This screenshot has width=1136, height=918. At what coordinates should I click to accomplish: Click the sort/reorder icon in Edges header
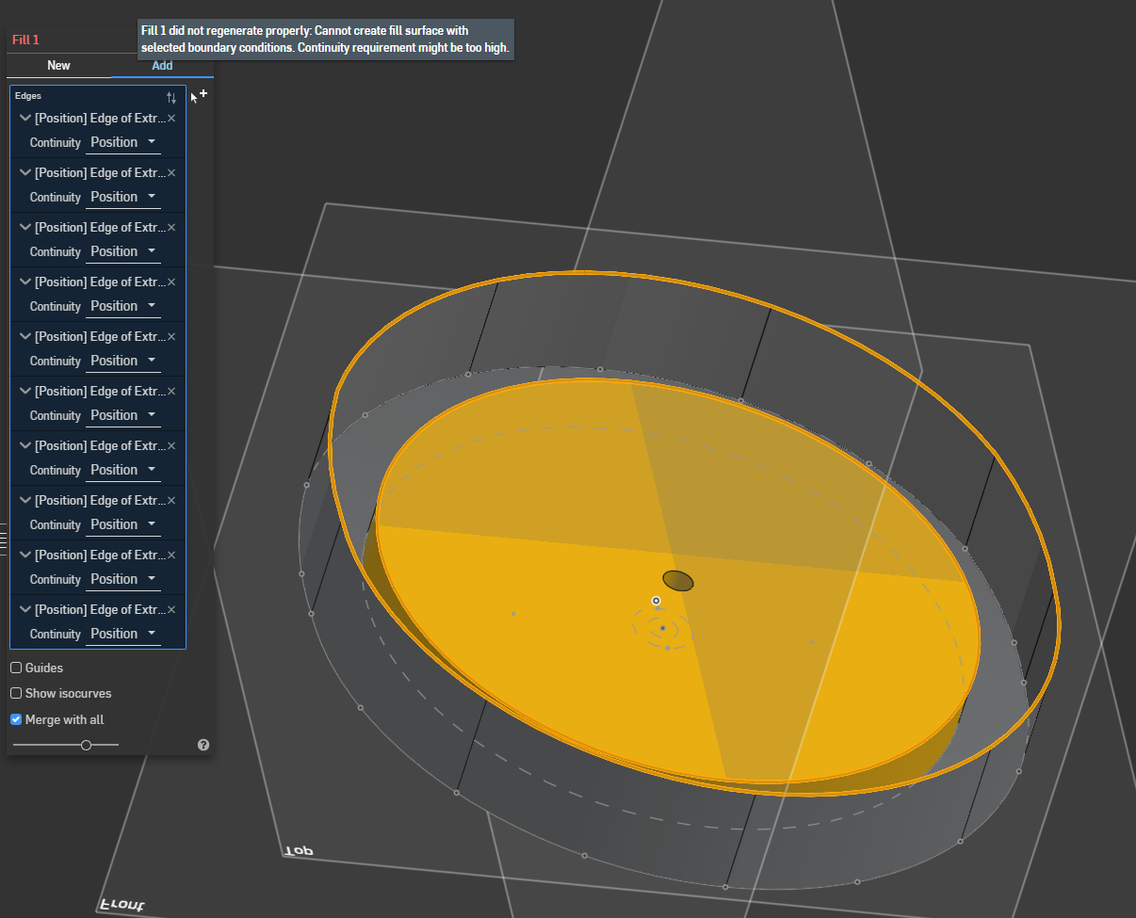[x=171, y=97]
